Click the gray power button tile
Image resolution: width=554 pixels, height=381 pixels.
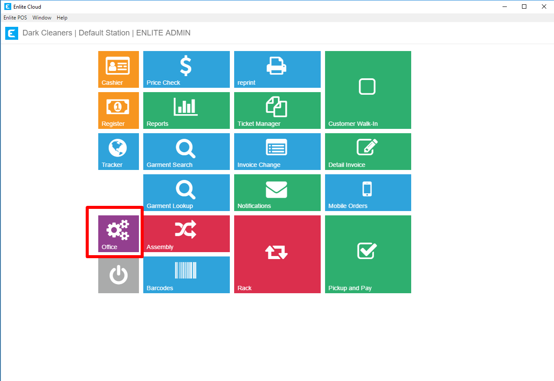(119, 275)
